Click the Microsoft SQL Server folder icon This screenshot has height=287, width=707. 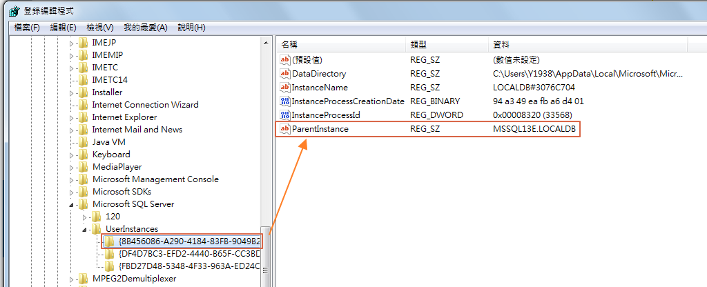(84, 204)
